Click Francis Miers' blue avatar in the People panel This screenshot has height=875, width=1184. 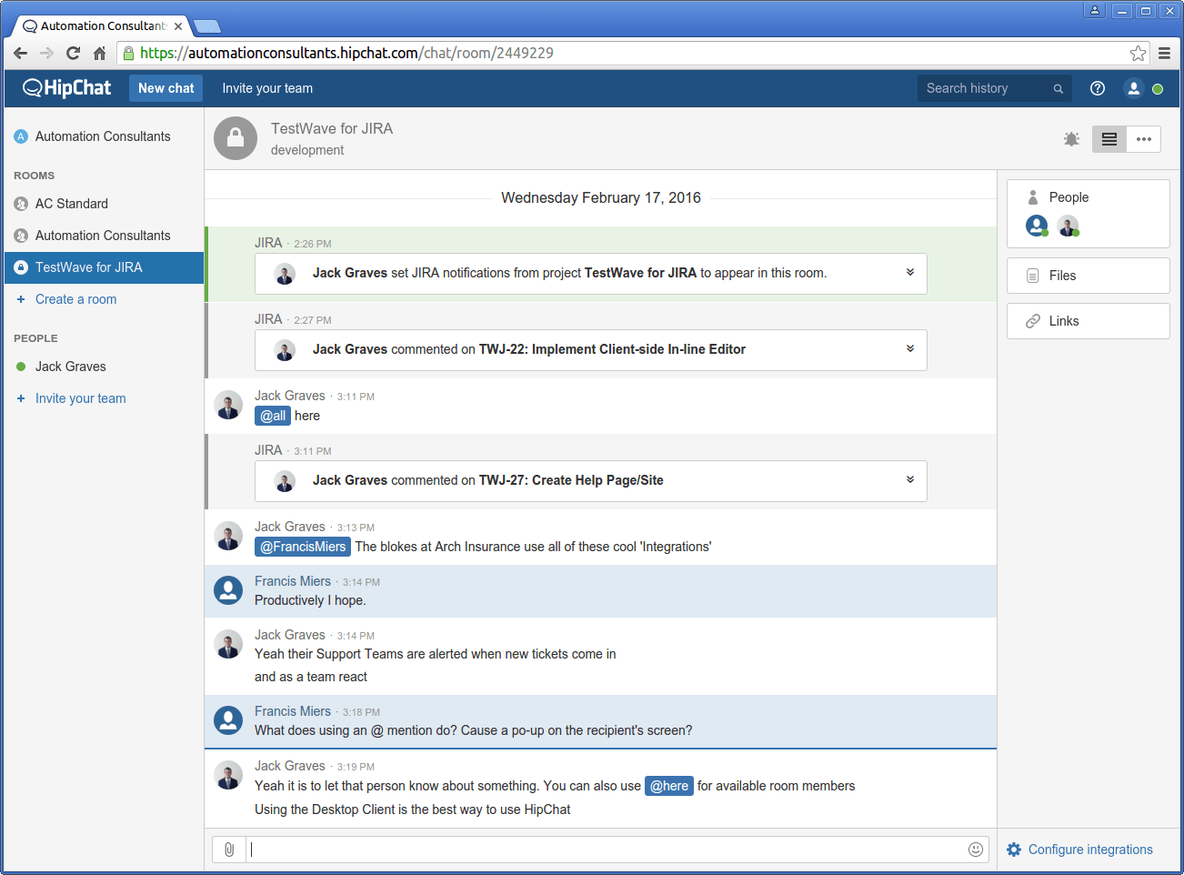1037,226
